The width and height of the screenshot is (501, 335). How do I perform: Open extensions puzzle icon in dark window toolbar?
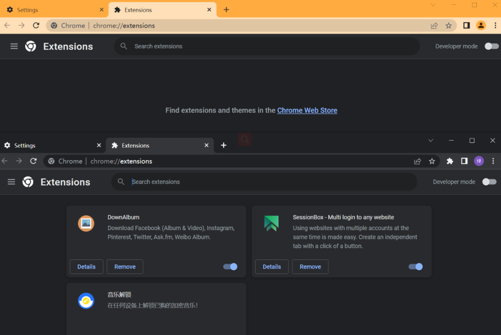tap(450, 161)
